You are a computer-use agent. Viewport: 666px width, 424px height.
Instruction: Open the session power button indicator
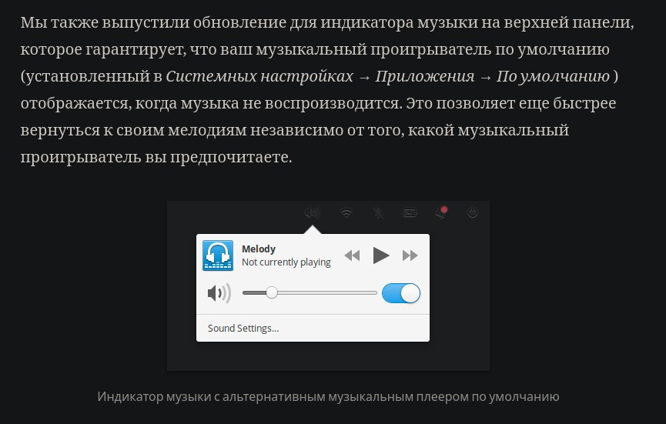472,212
